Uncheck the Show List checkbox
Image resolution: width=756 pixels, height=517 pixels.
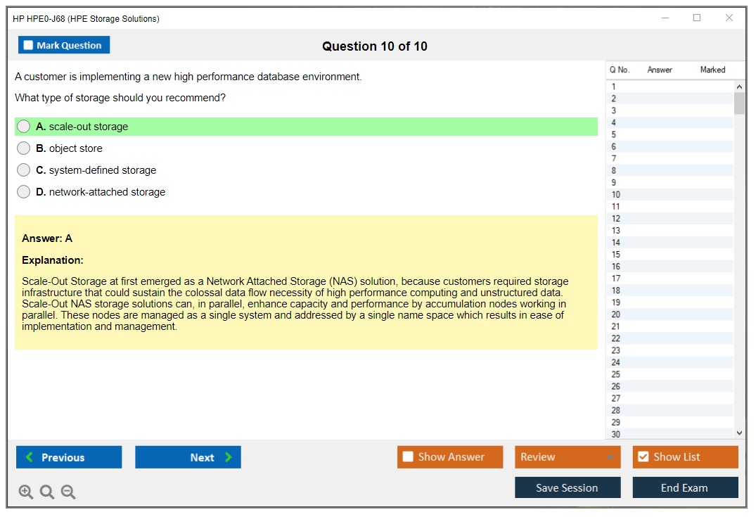(643, 457)
